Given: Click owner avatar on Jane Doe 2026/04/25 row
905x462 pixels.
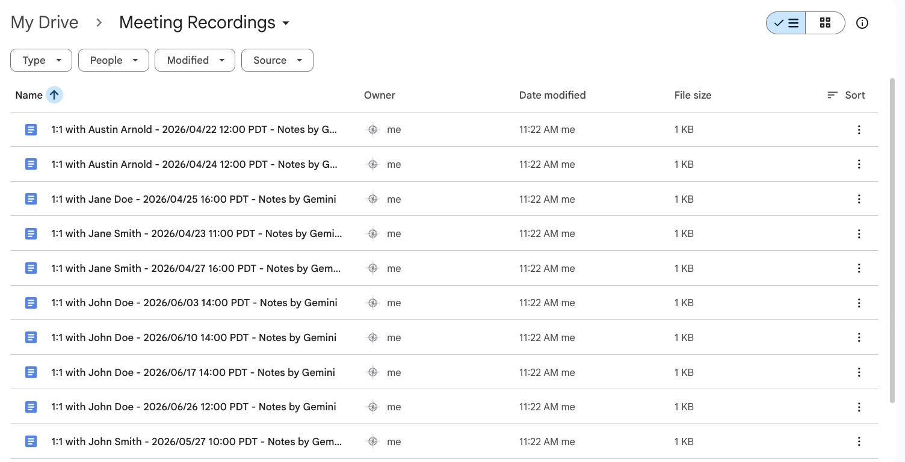Looking at the screenshot, I should (372, 199).
